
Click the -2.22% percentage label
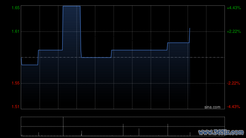233,83
